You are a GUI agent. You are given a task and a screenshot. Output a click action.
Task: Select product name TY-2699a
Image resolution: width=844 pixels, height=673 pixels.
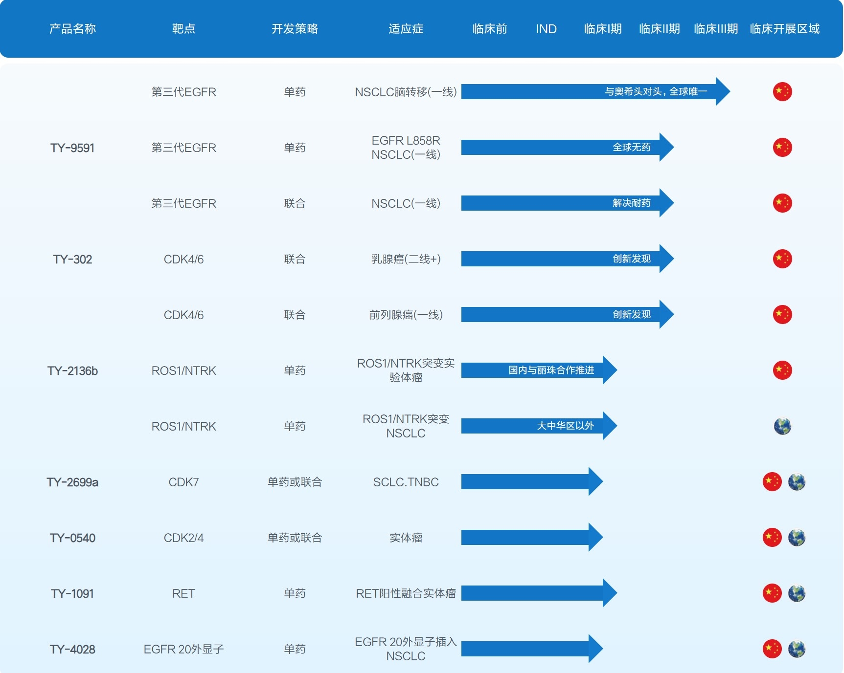click(72, 482)
